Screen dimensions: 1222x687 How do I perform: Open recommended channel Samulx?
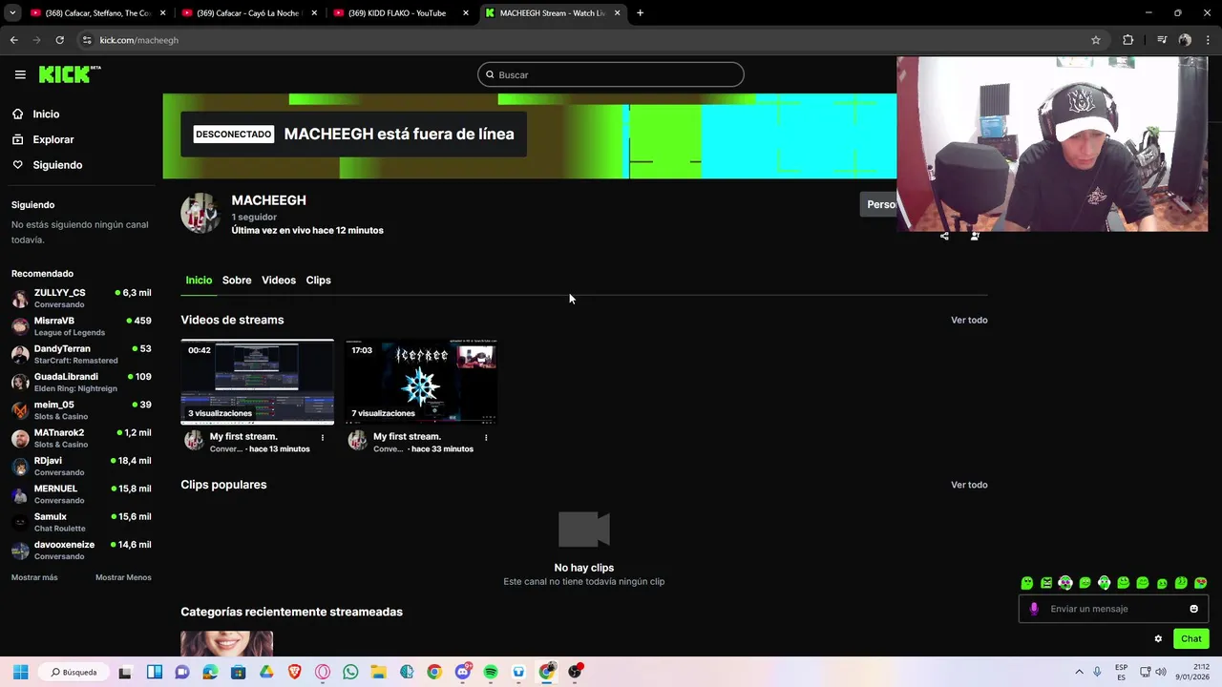coord(81,522)
